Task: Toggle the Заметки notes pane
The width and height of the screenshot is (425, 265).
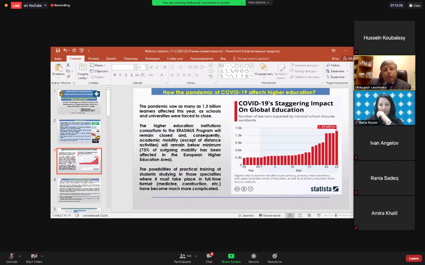Action: (x=246, y=215)
